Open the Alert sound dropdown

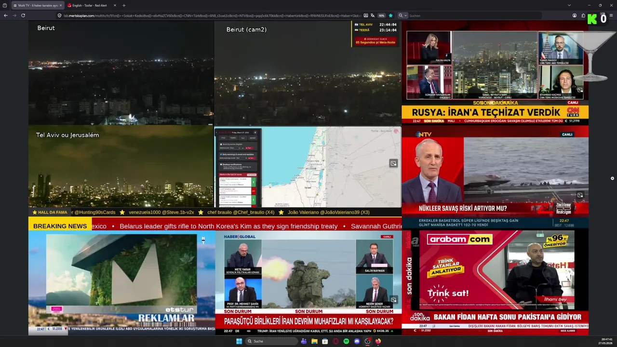[x=235, y=148]
